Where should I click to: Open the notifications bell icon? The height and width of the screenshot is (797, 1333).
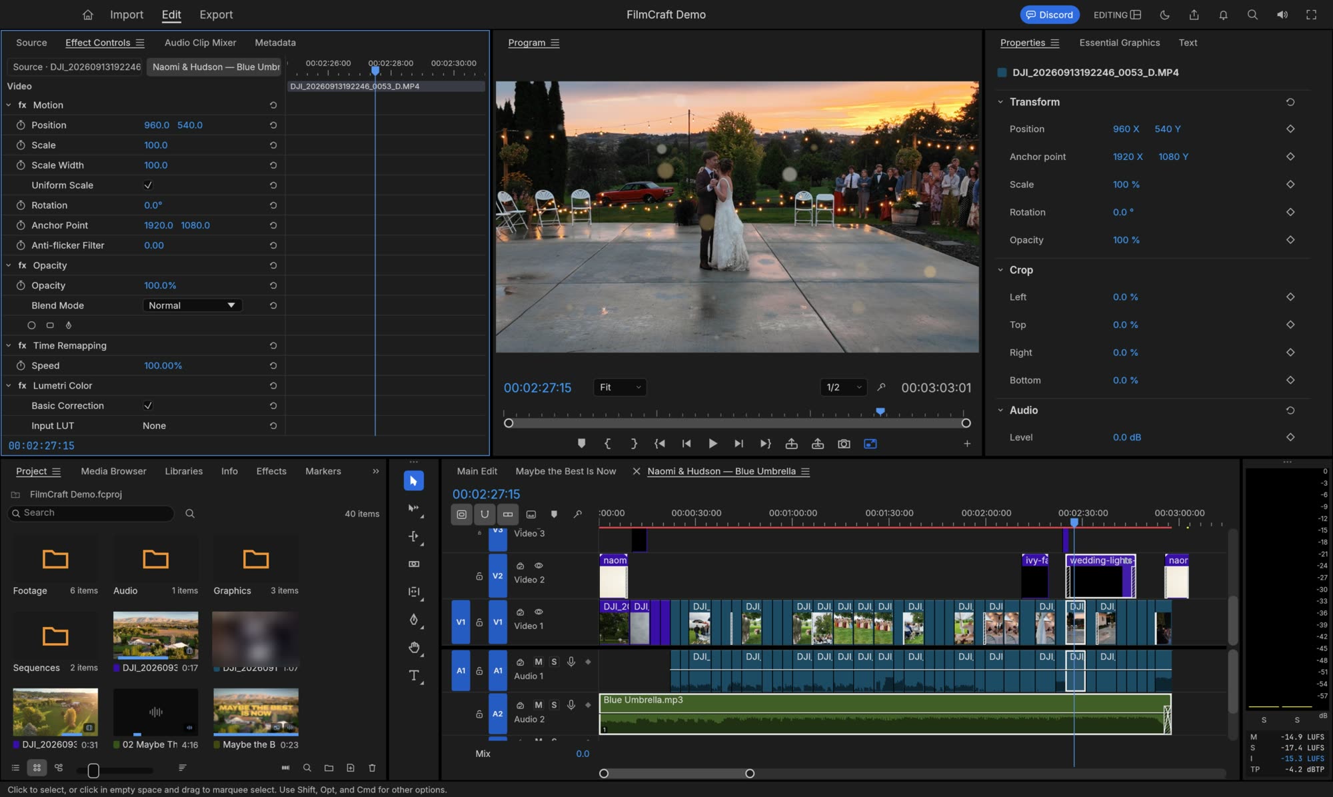(x=1223, y=15)
